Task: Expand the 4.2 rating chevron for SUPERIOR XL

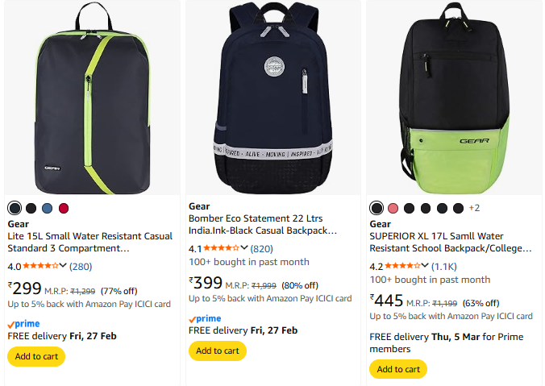Action: (x=425, y=267)
